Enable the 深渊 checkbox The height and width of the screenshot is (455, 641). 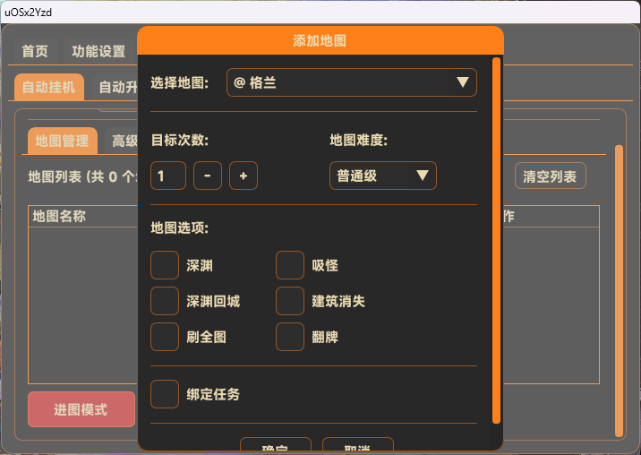click(165, 266)
